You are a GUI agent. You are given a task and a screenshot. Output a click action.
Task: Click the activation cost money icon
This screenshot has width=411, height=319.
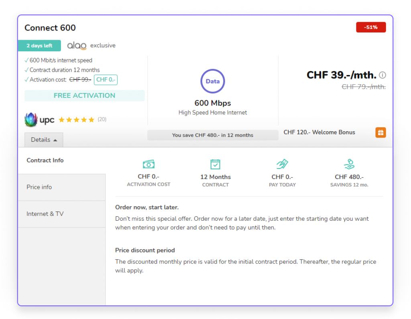pyautogui.click(x=149, y=164)
